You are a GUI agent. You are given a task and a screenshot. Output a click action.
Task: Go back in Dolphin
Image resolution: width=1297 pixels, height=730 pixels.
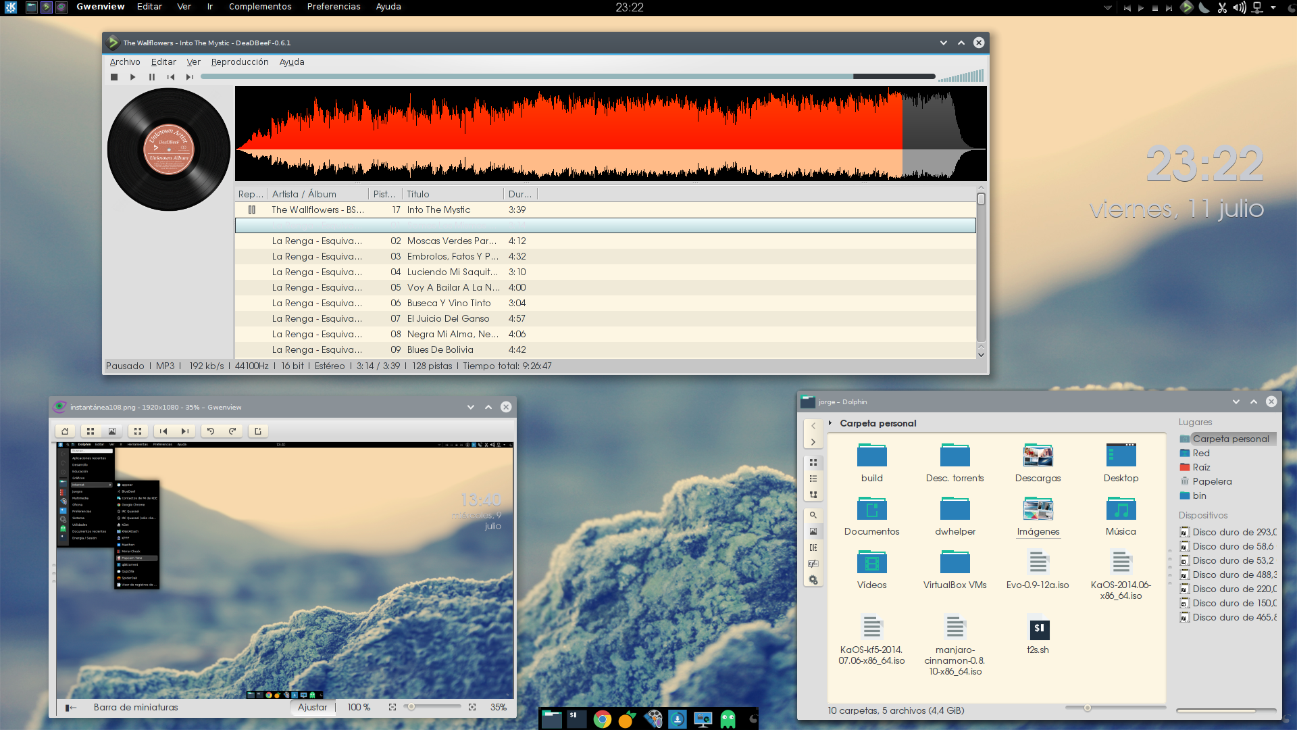813,427
